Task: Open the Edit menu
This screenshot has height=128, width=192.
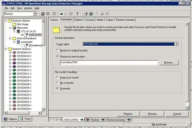Action: pyautogui.click(x=12, y=8)
